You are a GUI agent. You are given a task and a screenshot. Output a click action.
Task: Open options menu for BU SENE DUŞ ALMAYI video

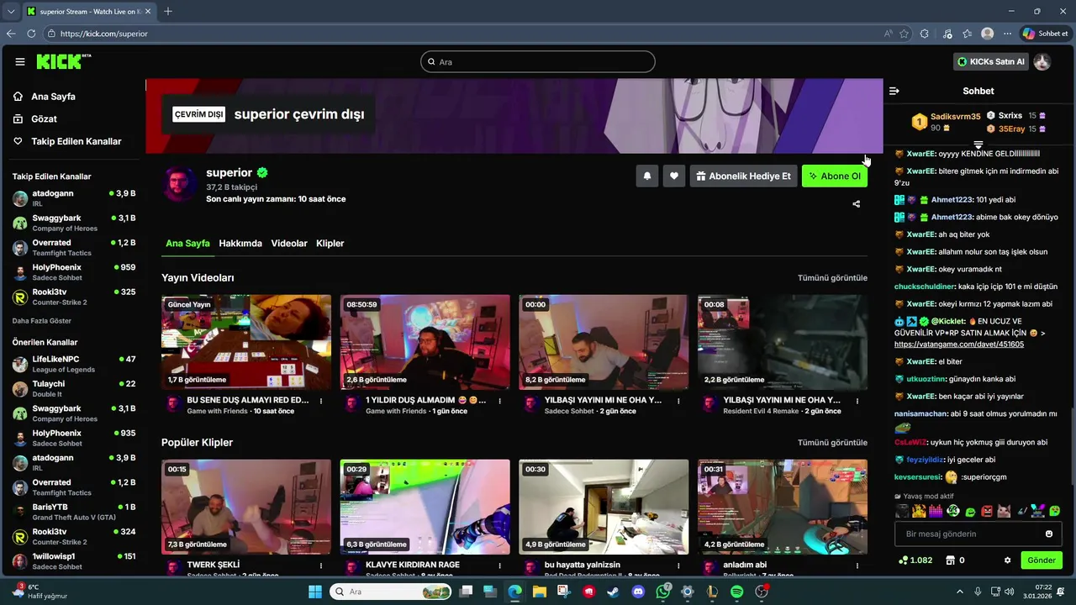click(x=321, y=401)
